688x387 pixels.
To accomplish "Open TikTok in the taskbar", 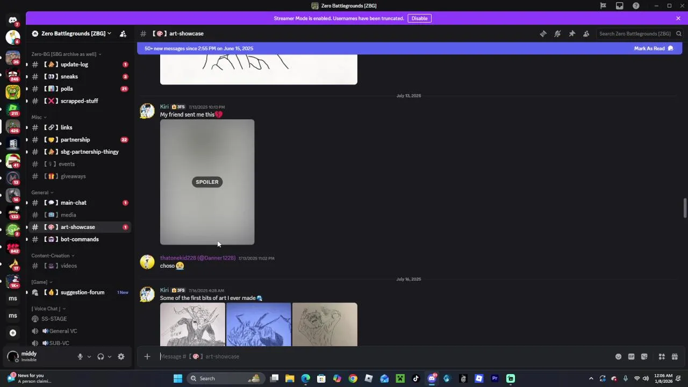I will pos(415,378).
